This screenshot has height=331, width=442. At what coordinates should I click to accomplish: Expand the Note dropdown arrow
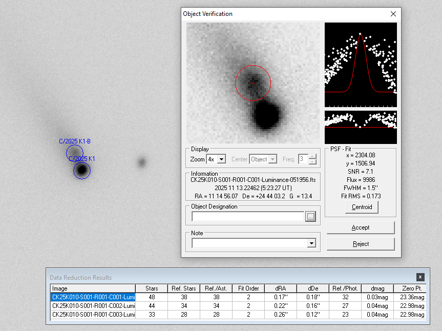point(311,243)
